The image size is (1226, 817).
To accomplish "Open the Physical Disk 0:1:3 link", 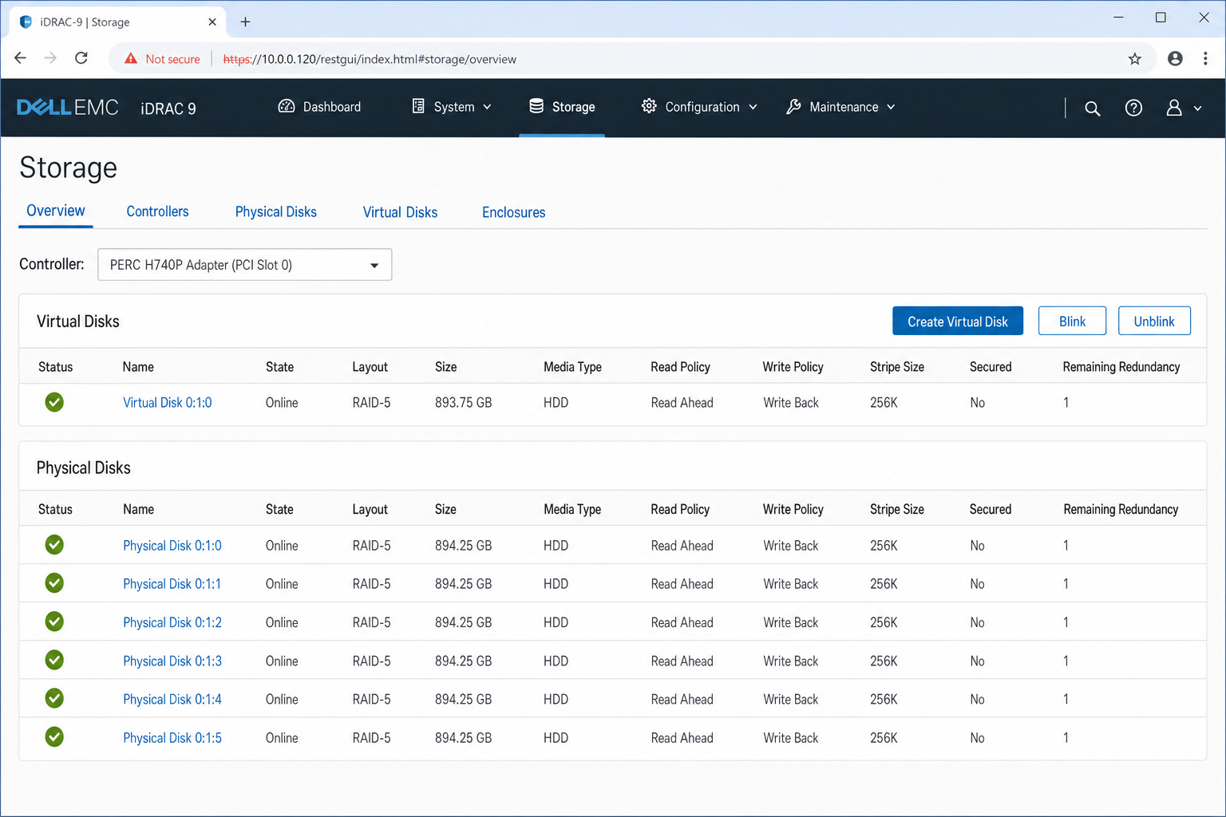I will 172,661.
